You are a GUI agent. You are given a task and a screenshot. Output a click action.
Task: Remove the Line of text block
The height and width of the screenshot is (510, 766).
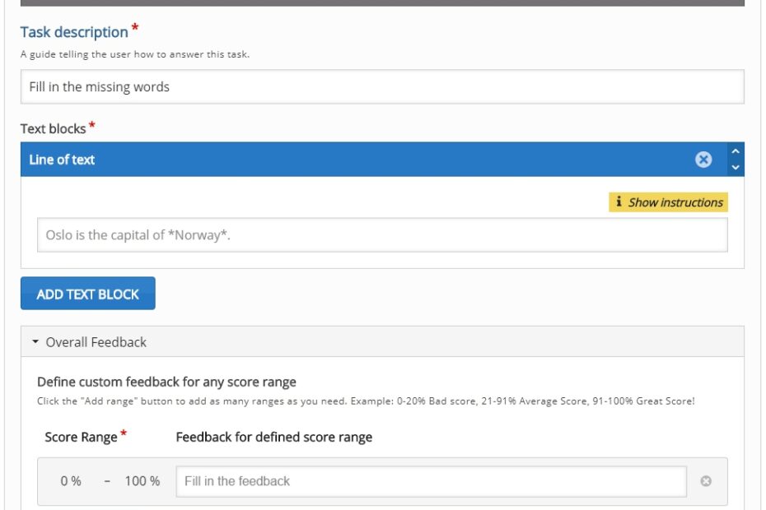703,160
